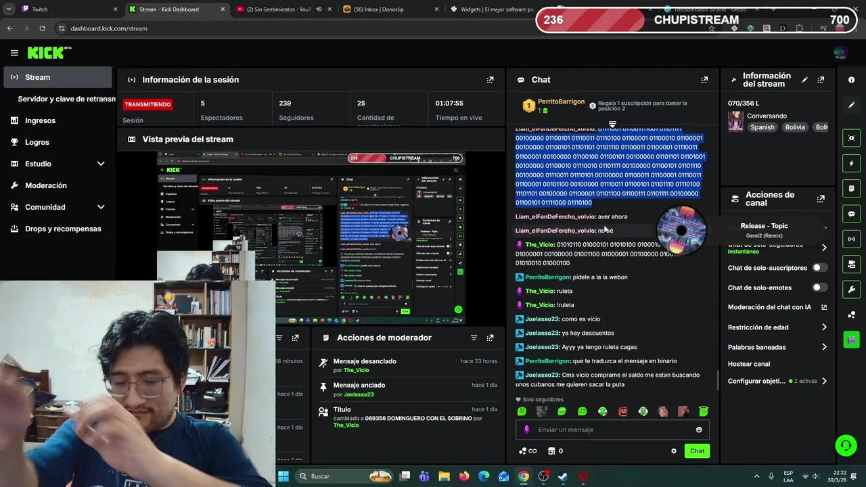
Task: Open emoji picker in message box
Action: click(x=699, y=430)
